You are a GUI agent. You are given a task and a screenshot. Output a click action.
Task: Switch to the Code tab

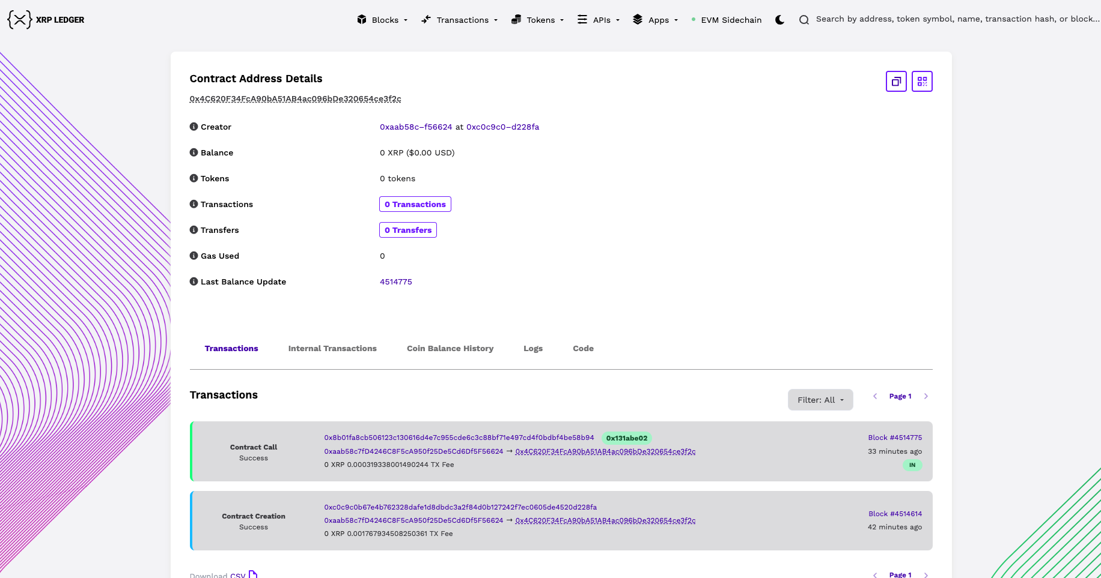coord(583,348)
